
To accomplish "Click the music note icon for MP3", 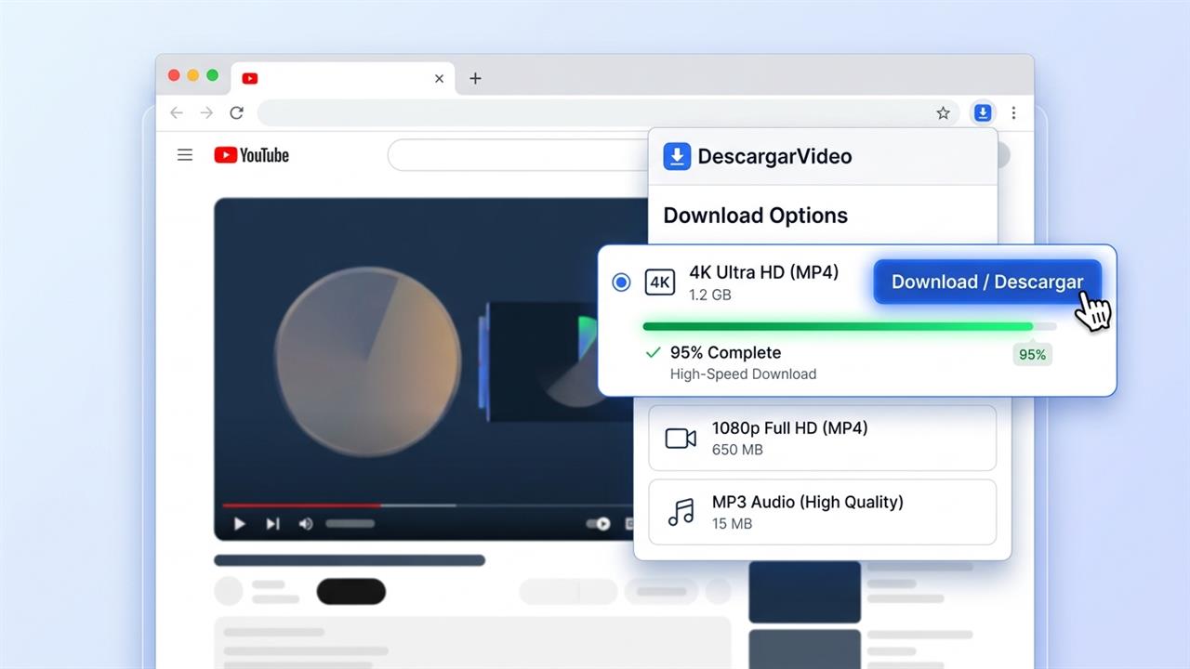I will (681, 513).
